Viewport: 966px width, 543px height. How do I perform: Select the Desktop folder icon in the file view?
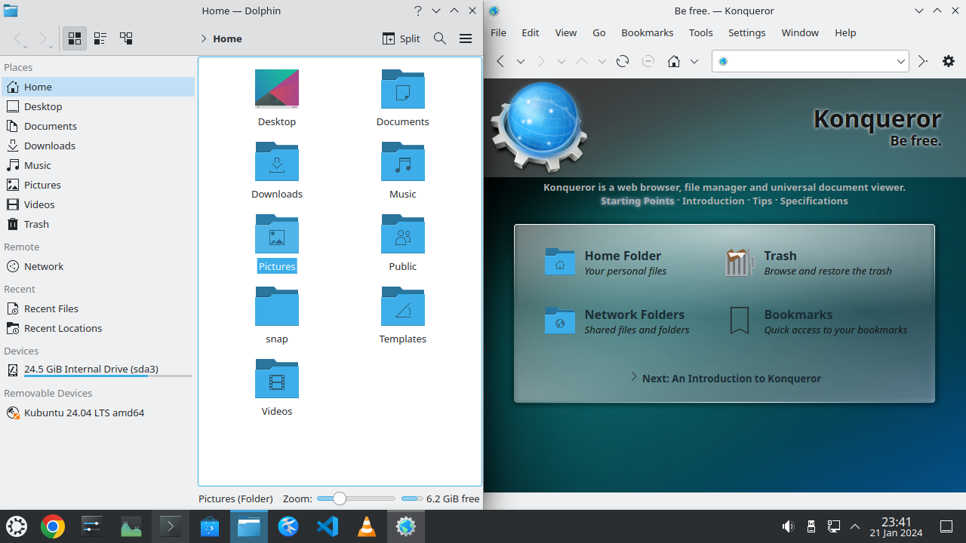(x=277, y=89)
